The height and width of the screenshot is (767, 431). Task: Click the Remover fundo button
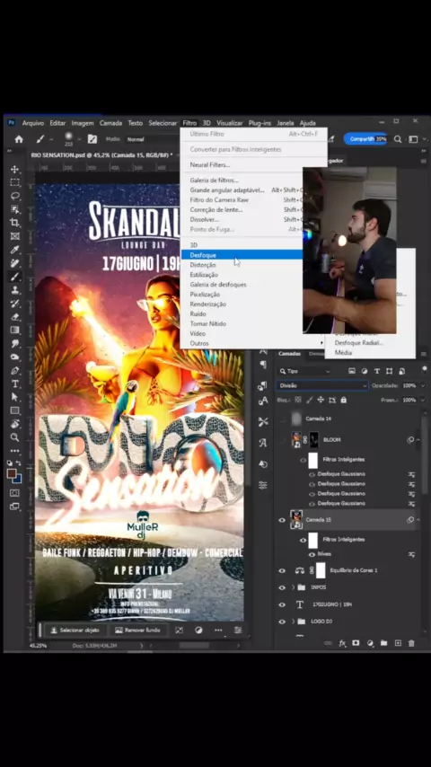(137, 630)
